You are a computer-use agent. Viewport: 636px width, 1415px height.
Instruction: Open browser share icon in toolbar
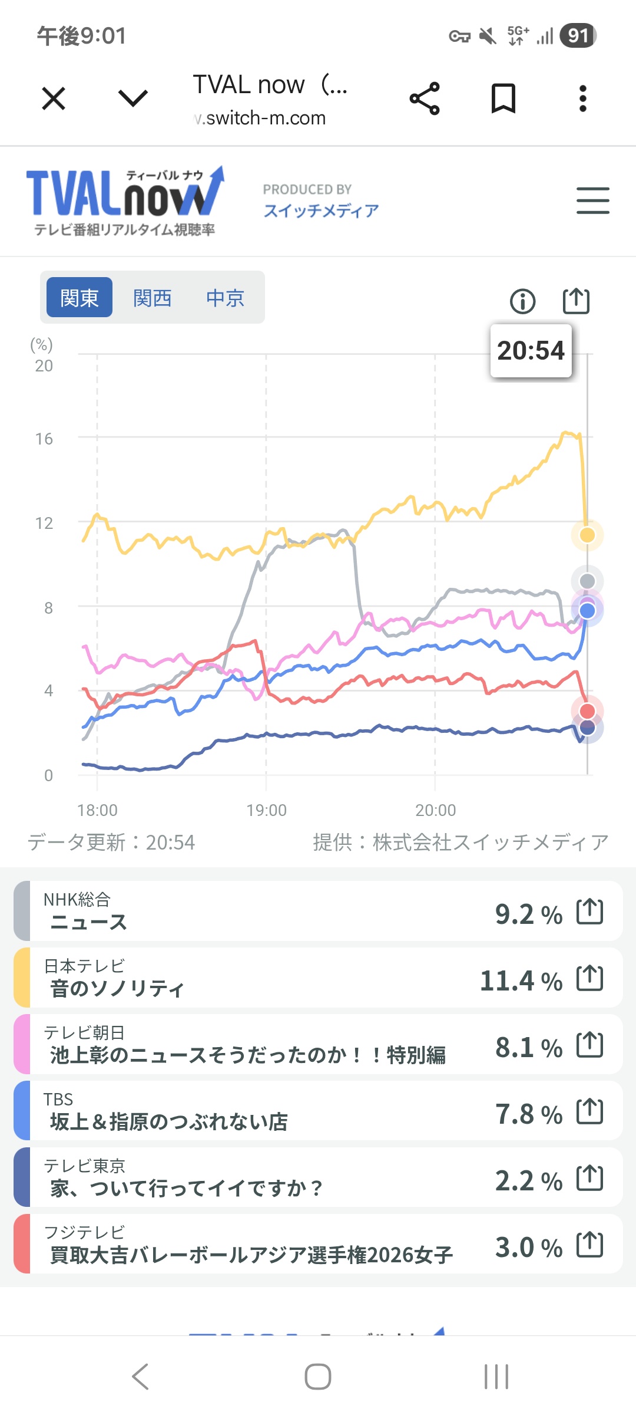425,98
